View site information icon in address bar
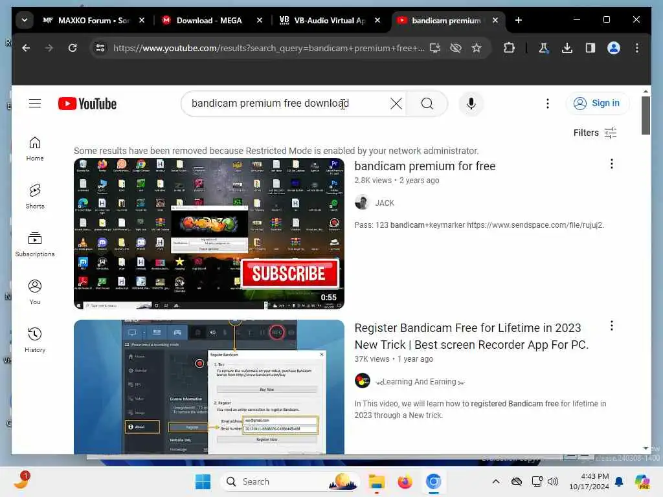 (100, 48)
